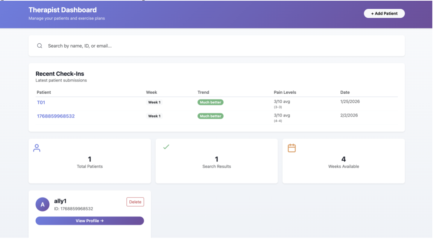Click the search magnifier icon
The height and width of the screenshot is (240, 433).
click(x=40, y=46)
